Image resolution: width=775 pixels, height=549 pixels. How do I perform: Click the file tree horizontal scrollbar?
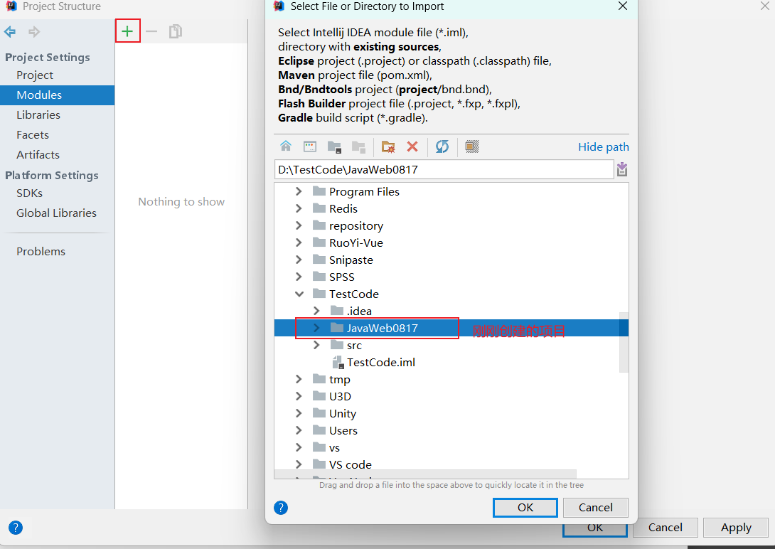click(x=425, y=474)
